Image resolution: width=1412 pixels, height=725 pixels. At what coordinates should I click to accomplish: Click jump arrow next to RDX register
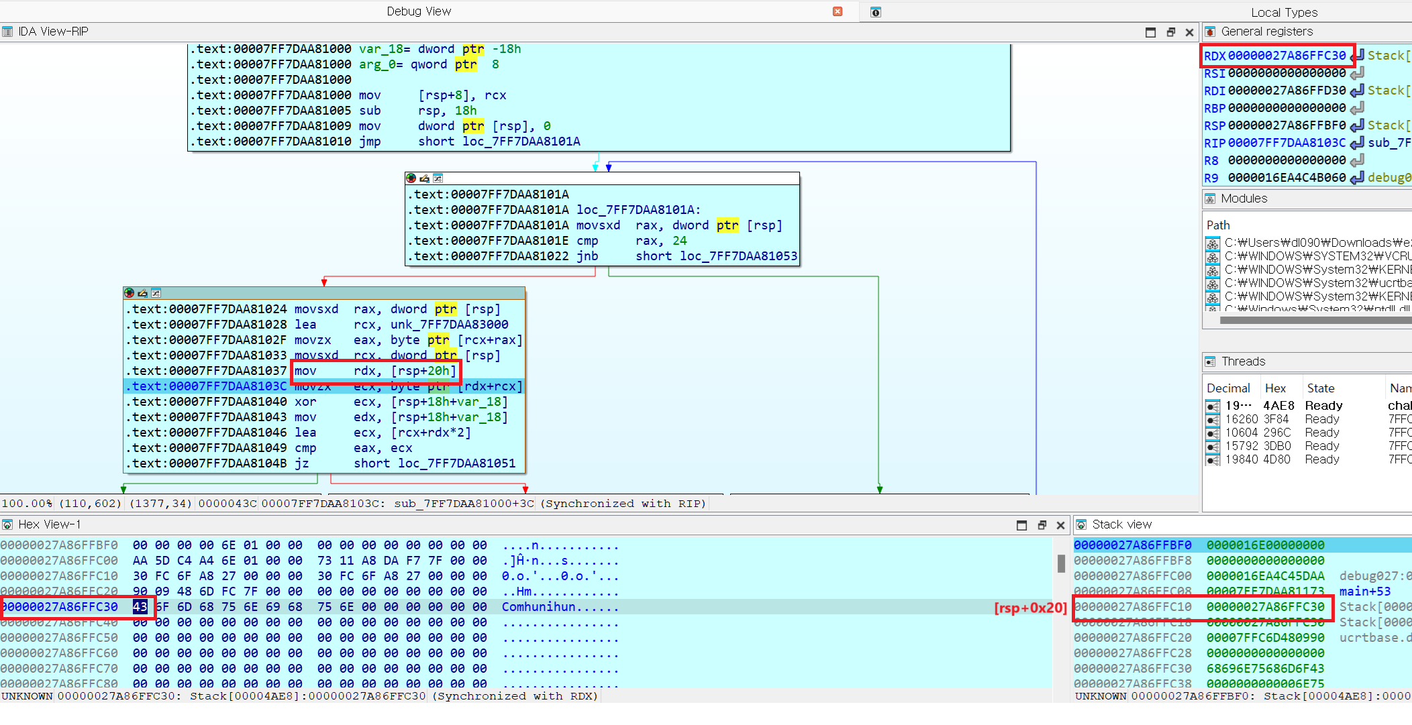coord(1357,56)
